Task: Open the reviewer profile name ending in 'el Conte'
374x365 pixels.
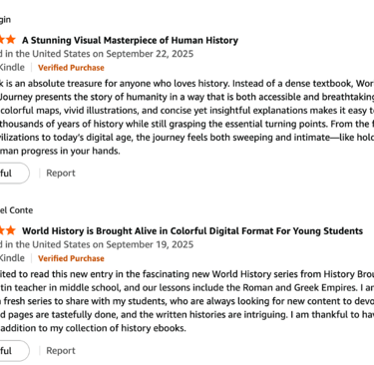Action: coord(16,210)
